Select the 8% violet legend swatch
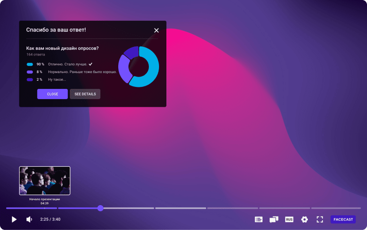The height and width of the screenshot is (230, 367). (x=30, y=72)
